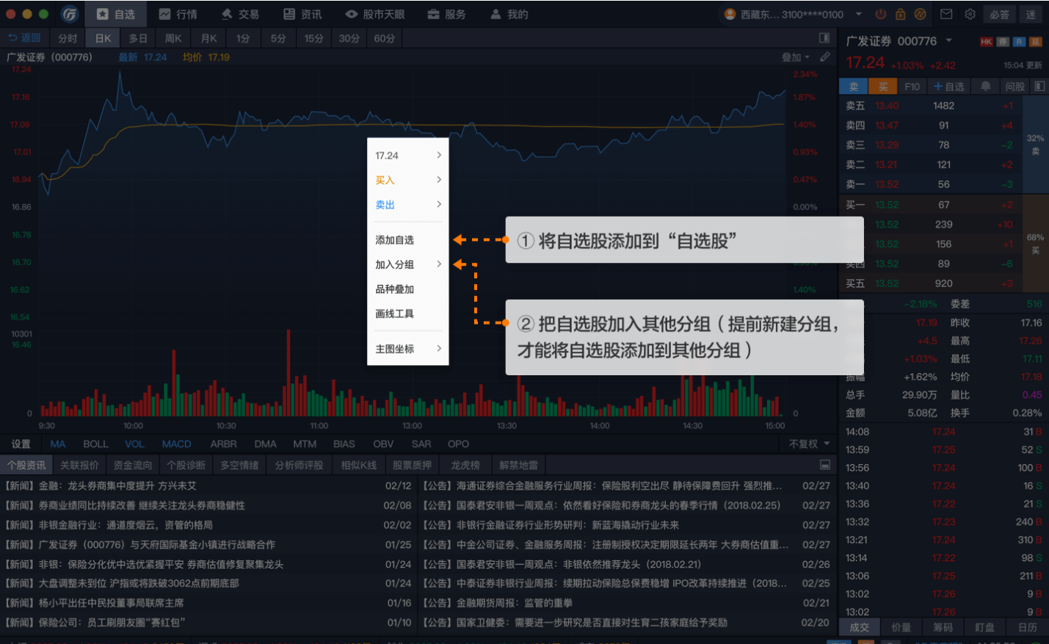This screenshot has width=1049, height=644.
Task: Toggle the DMA indicator
Action: [x=265, y=444]
